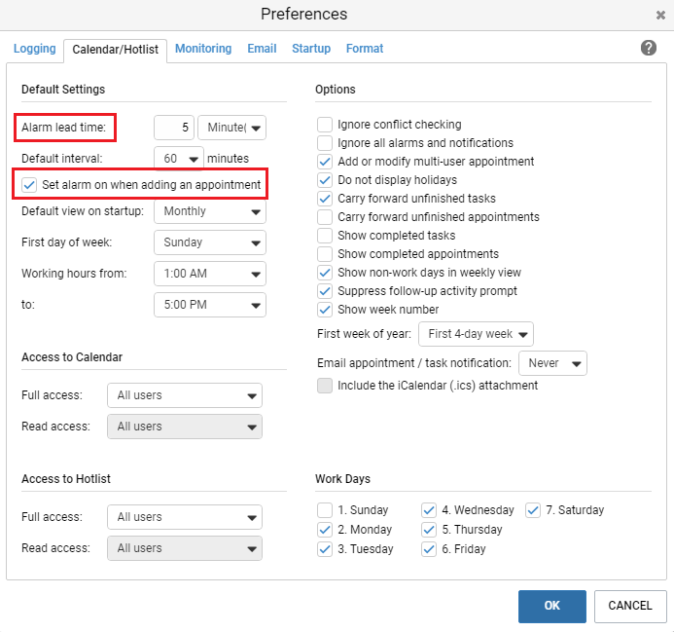674x632 pixels.
Task: Expand Default view on startup dropdown
Action: [x=210, y=211]
